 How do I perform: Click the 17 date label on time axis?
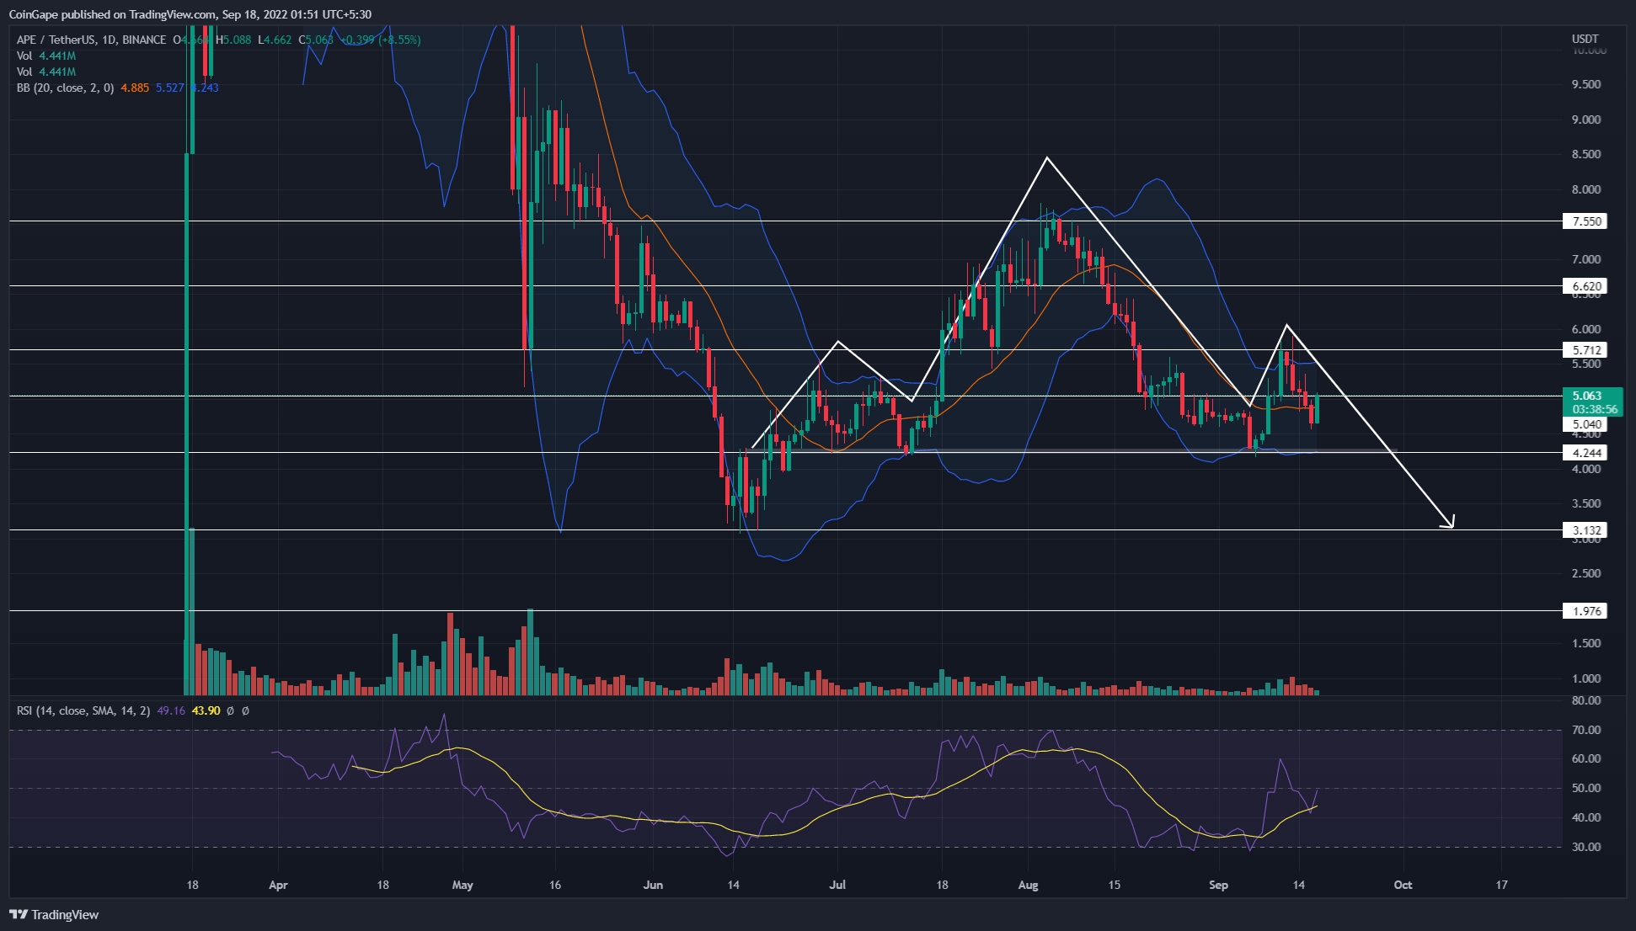click(1501, 885)
